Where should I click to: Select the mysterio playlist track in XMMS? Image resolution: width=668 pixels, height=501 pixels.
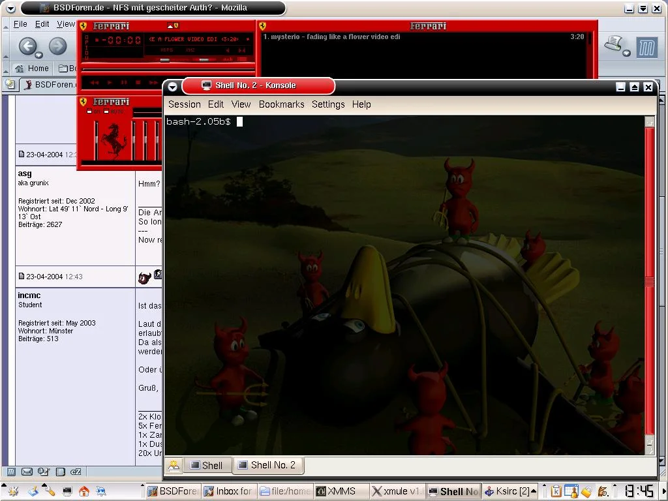coord(423,37)
